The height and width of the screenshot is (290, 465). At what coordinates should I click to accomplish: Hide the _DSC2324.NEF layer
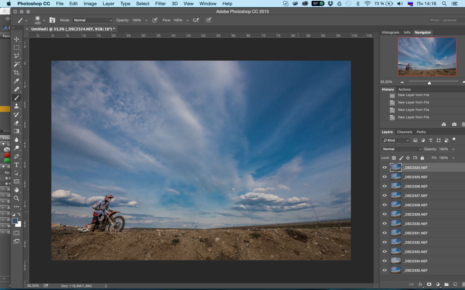(x=384, y=168)
